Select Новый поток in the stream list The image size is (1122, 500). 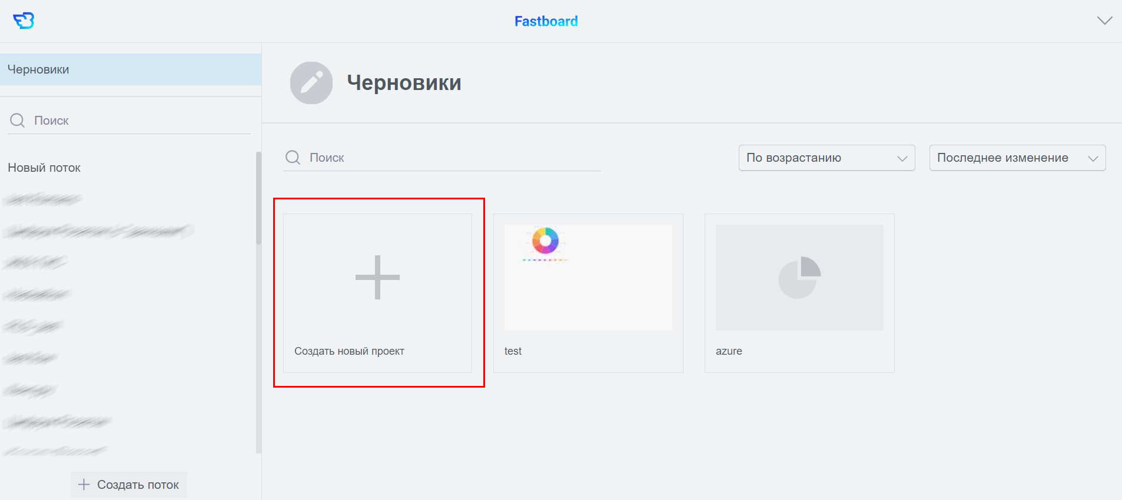click(x=44, y=168)
